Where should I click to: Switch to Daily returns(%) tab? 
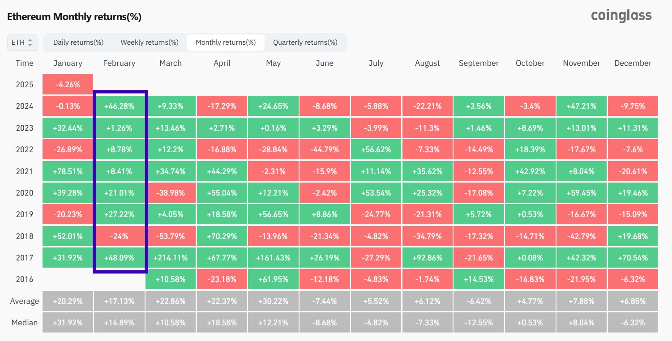pos(78,43)
